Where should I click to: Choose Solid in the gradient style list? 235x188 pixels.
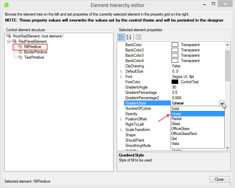197,109
